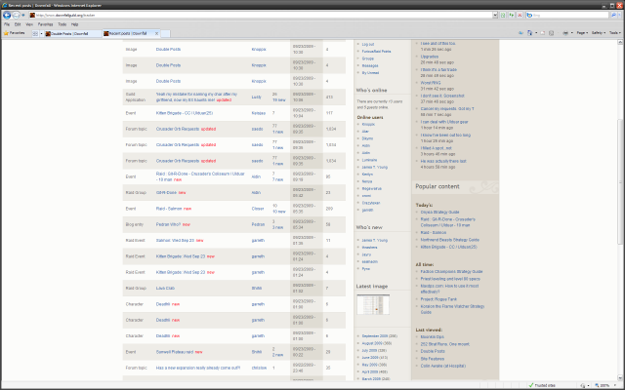The width and height of the screenshot is (625, 390).
Task: Click the page vertical scrollbar thumb
Action: click(621, 180)
